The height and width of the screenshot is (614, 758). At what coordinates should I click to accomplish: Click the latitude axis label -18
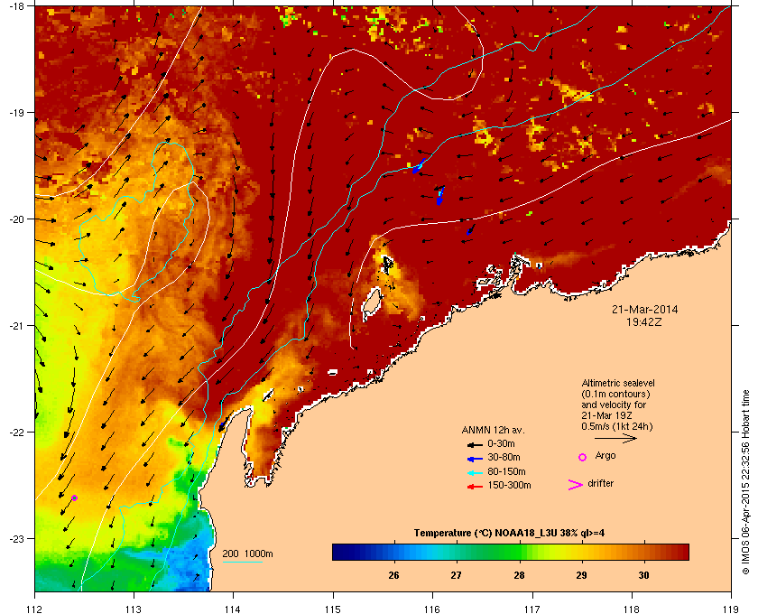pyautogui.click(x=17, y=6)
